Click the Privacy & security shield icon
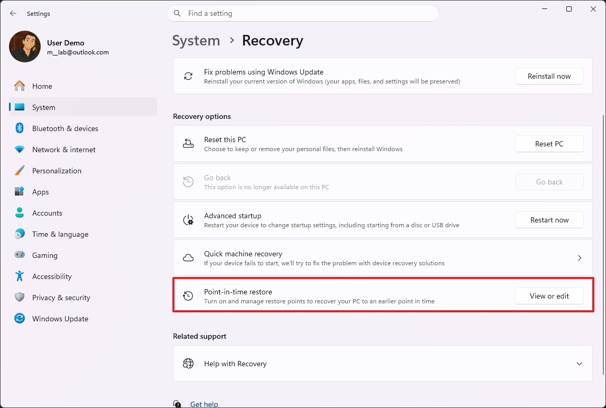606x408 pixels. [19, 298]
